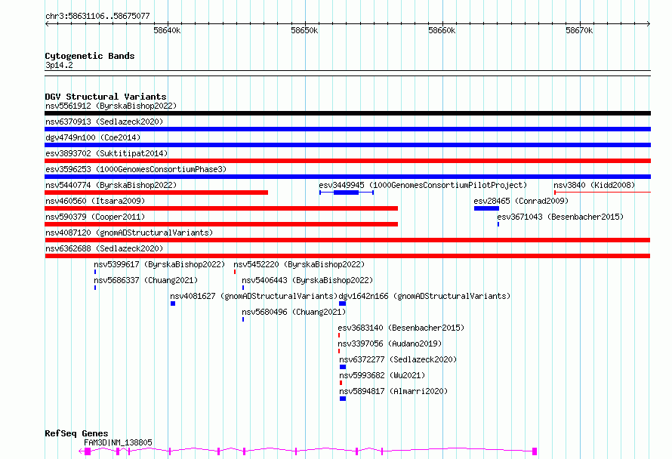Open the nsv6370913 (Sedlazeck2020) label
The image size is (672, 459).
coord(104,122)
